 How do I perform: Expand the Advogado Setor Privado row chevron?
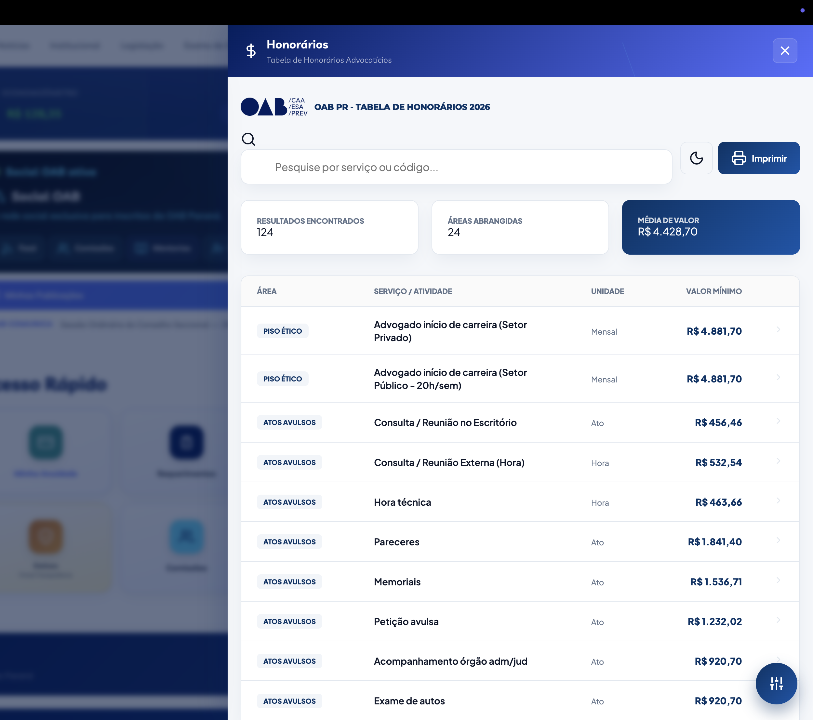pyautogui.click(x=778, y=330)
